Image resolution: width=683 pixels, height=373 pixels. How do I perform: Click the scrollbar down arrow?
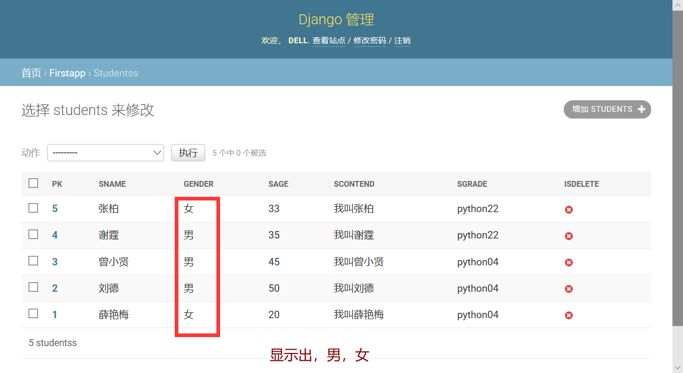pos(678,367)
